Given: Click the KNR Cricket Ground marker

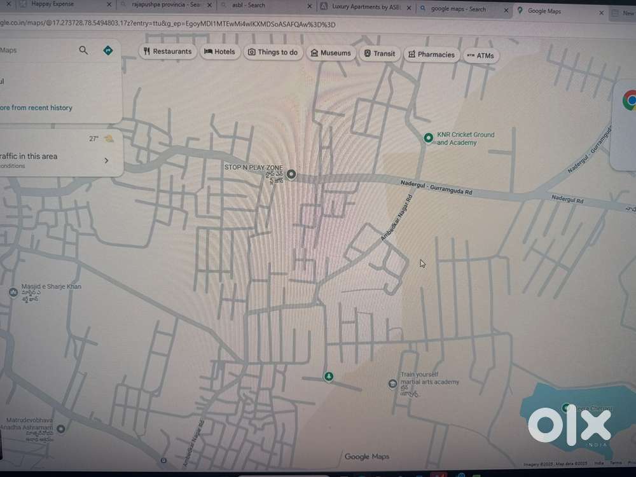Looking at the screenshot, I should pyautogui.click(x=429, y=137).
